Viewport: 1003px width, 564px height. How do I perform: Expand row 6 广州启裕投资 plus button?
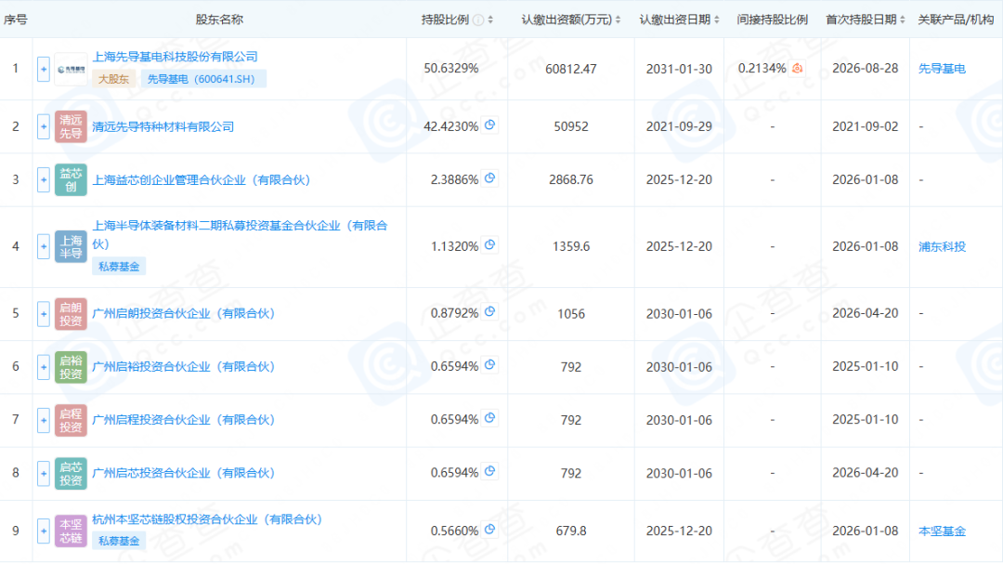44,367
